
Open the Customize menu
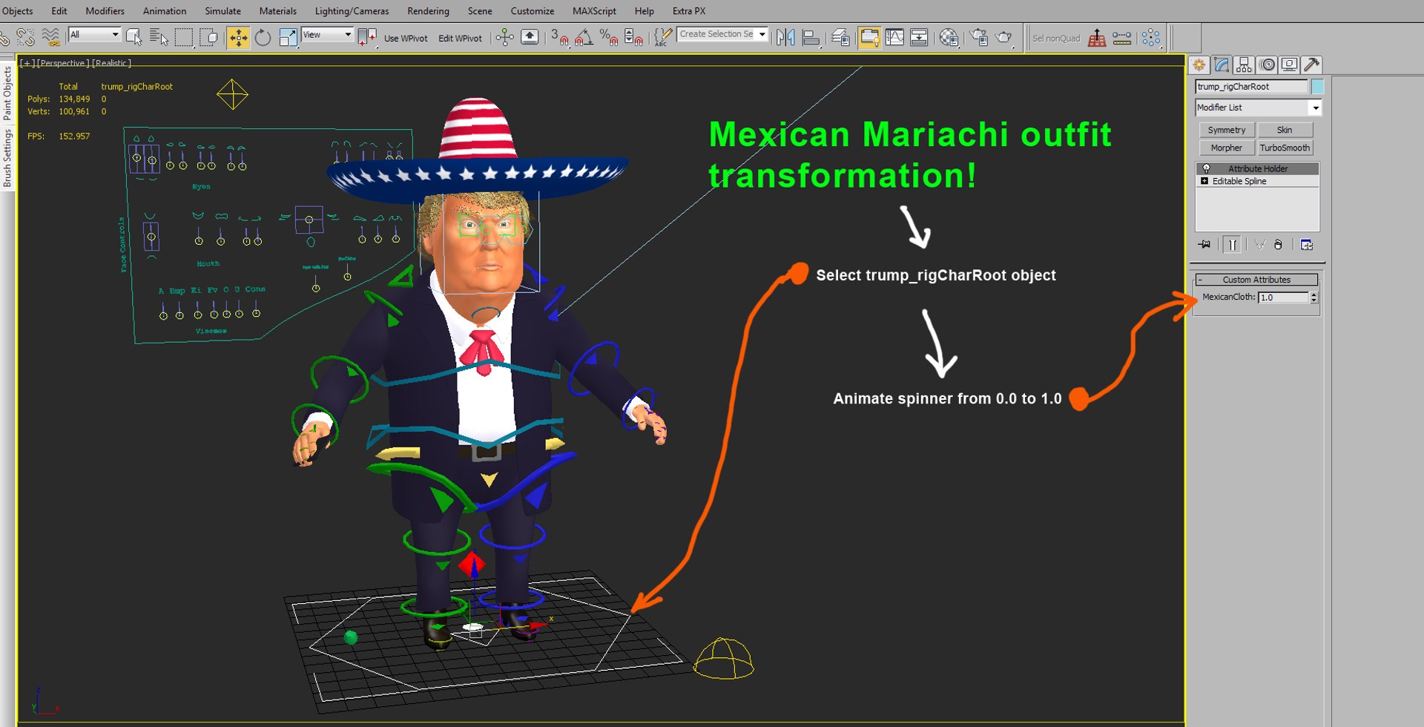[x=532, y=11]
